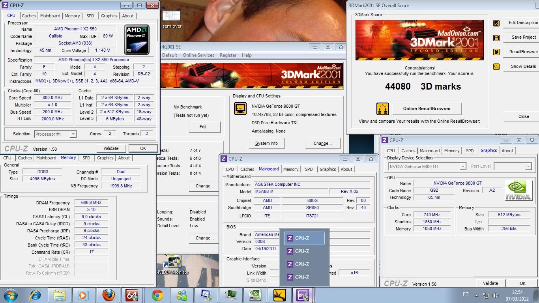Click the ResultBrowser document icon
Image resolution: width=539 pixels, height=303 pixels.
click(x=496, y=52)
